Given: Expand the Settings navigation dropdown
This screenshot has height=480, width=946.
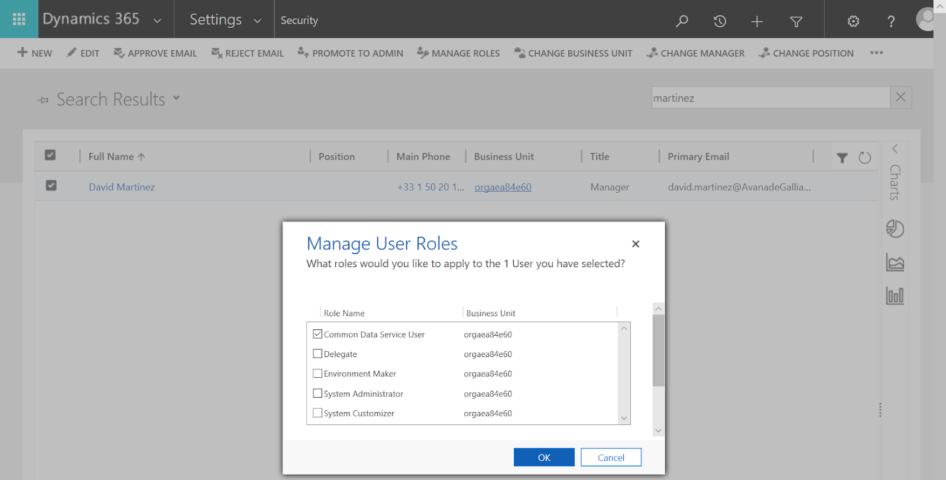Looking at the screenshot, I should click(x=257, y=21).
